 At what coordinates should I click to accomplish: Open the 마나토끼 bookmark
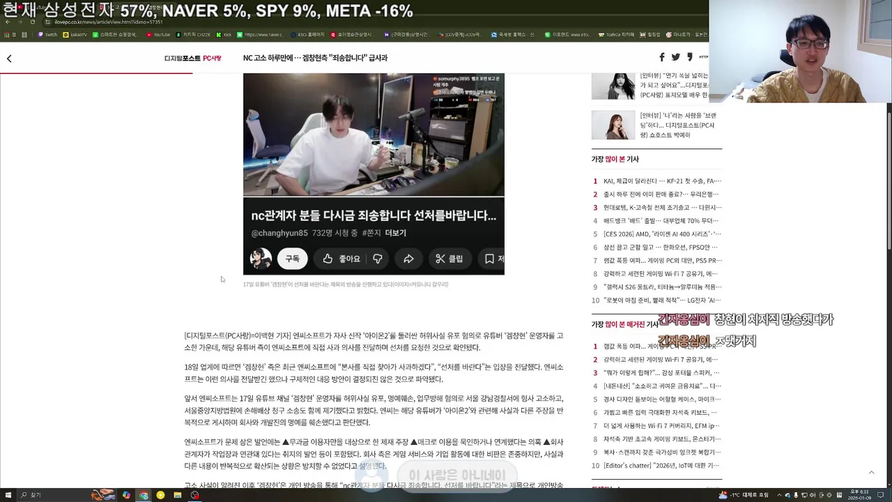click(687, 34)
